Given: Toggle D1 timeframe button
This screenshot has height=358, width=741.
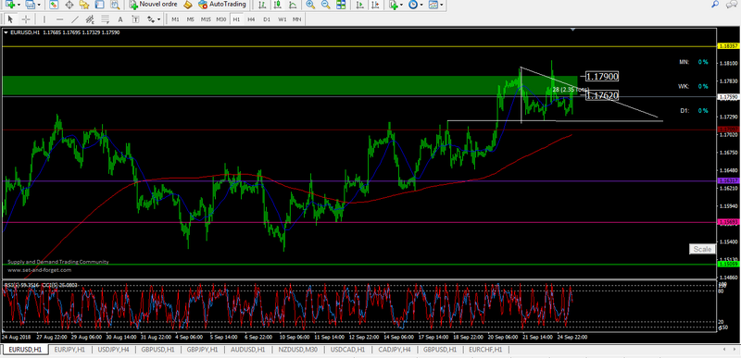Looking at the screenshot, I should tap(267, 19).
